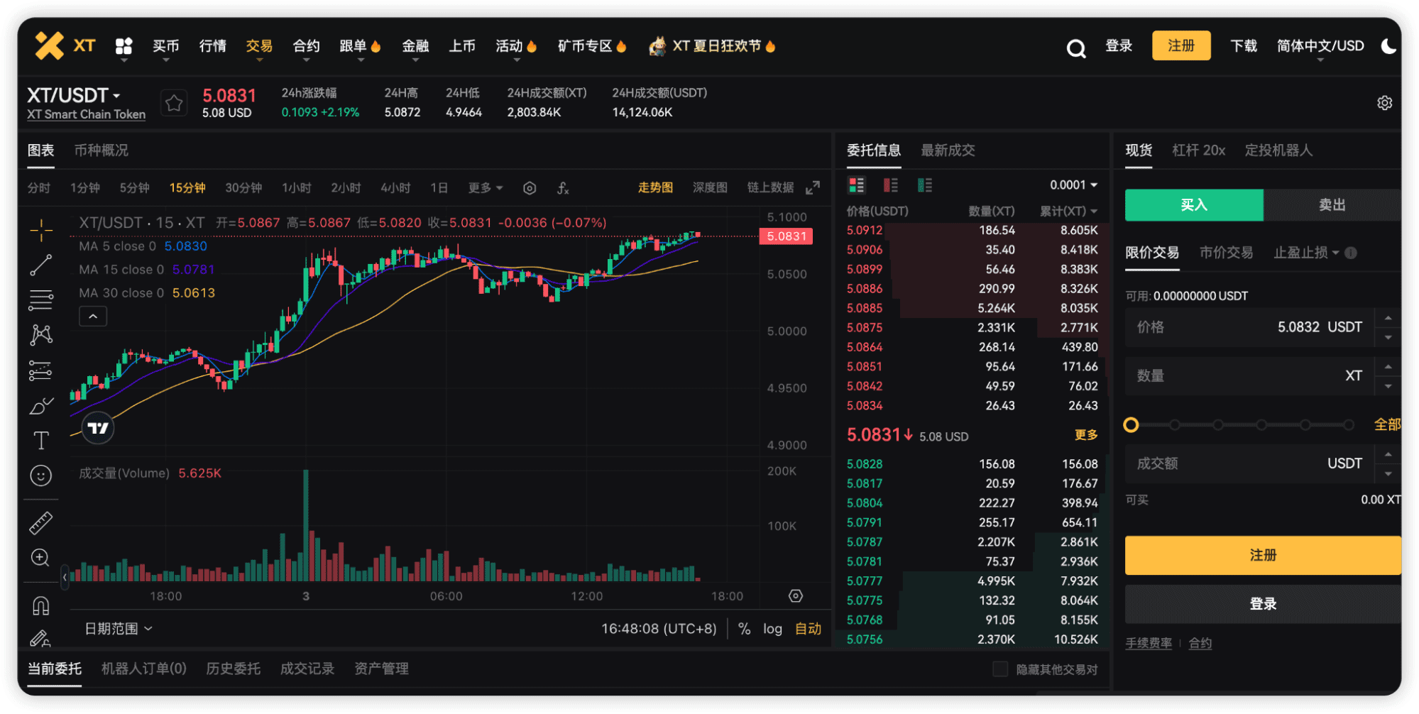Click the order amount slider handle

(1131, 425)
